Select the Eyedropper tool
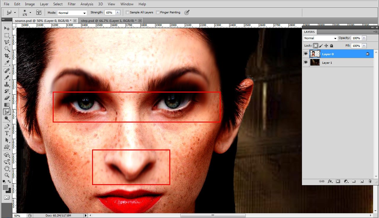379x218 pixels. pos(7,63)
